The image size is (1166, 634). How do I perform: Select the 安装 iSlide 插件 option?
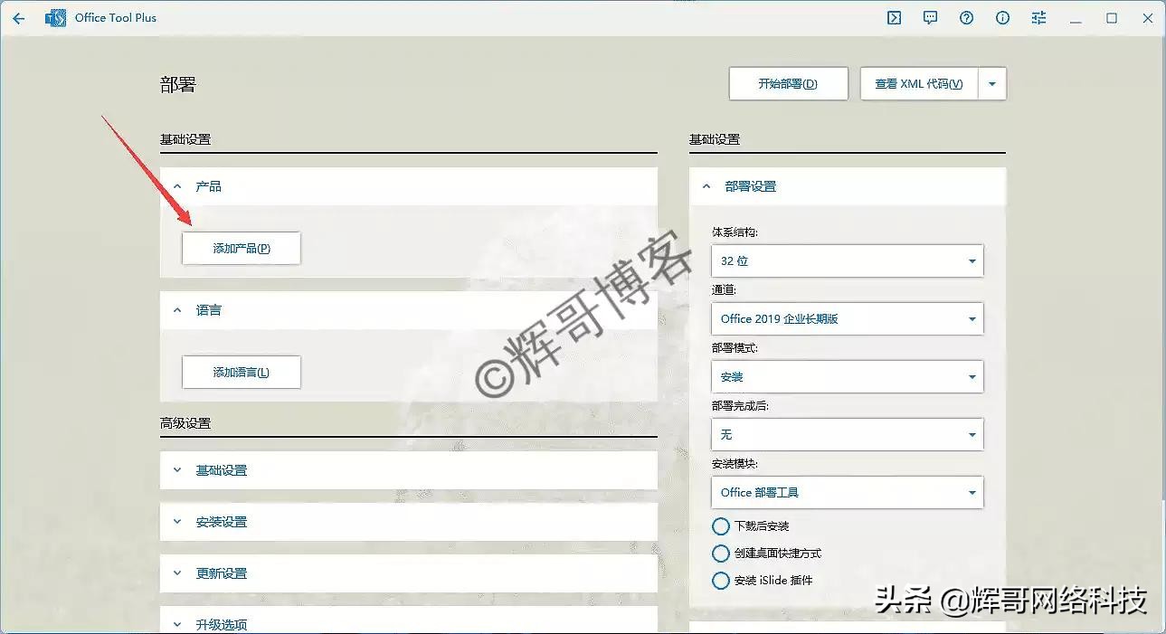[x=721, y=580]
